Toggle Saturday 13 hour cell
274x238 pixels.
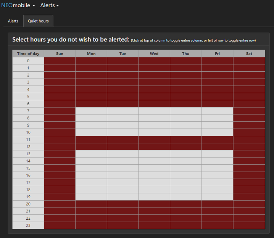249,154
